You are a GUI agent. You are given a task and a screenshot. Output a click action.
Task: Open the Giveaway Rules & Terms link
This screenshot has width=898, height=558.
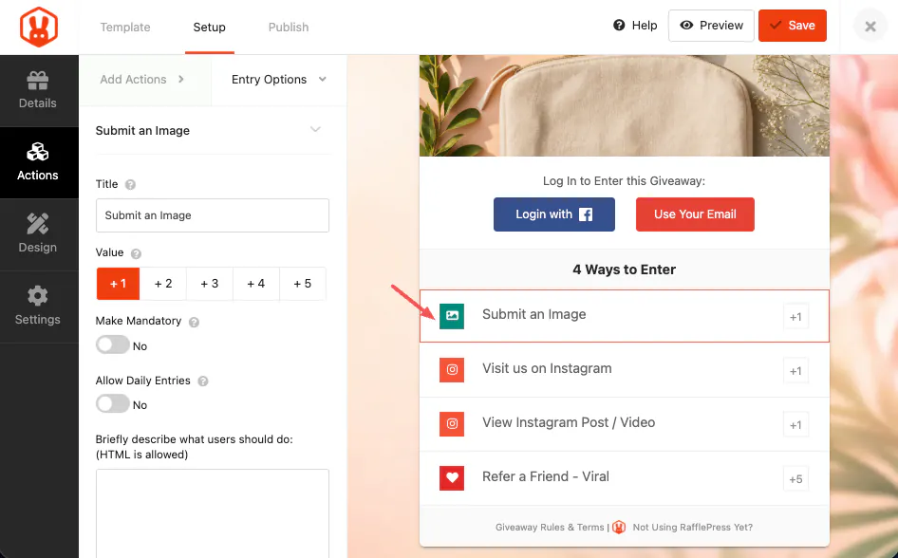click(x=550, y=527)
